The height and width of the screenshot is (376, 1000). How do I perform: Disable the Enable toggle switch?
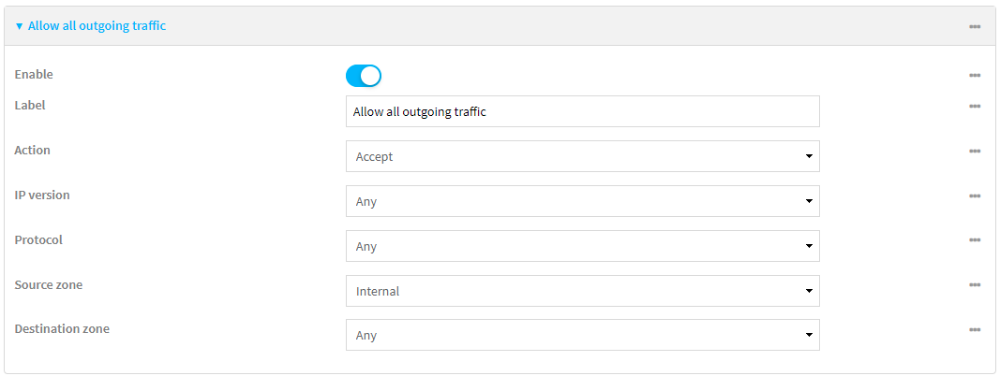(364, 76)
